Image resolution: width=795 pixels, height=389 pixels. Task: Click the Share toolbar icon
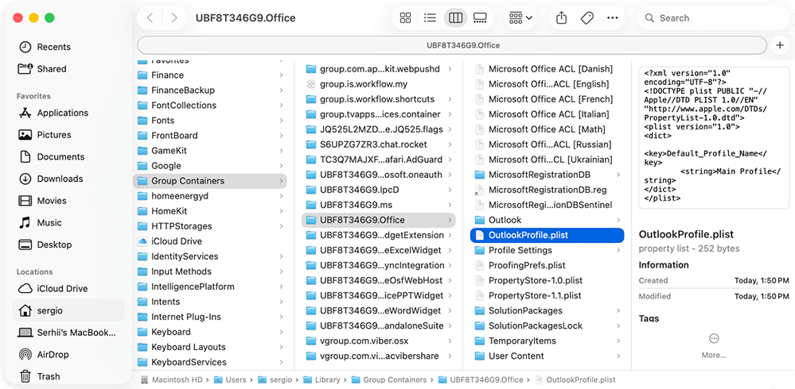(x=561, y=18)
